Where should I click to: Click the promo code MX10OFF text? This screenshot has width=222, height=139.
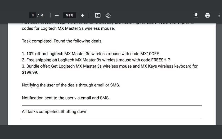point(150,53)
